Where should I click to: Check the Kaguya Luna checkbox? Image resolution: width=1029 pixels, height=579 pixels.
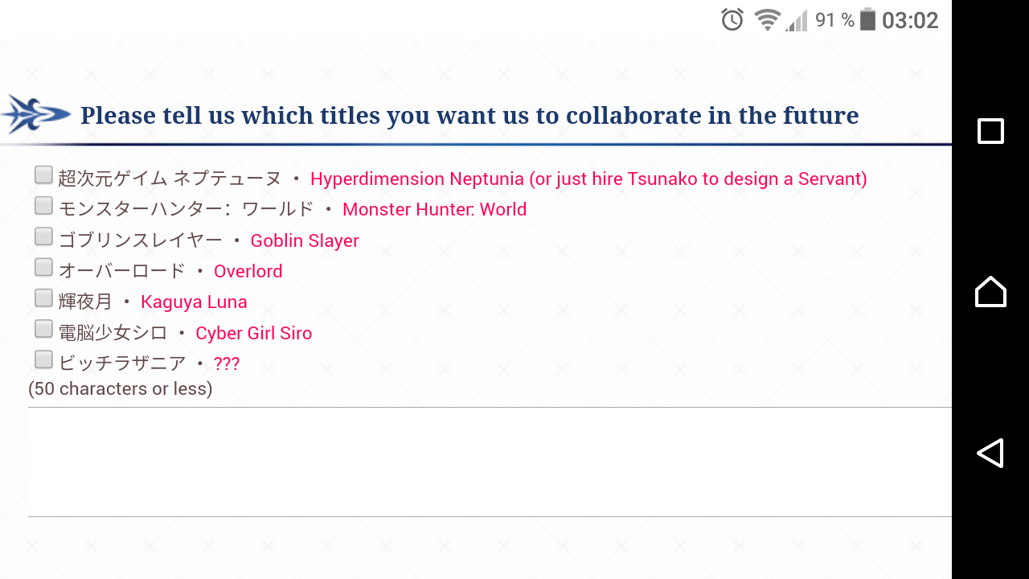[43, 298]
